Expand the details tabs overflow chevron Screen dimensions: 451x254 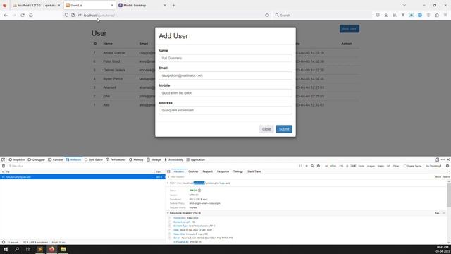[449, 171]
